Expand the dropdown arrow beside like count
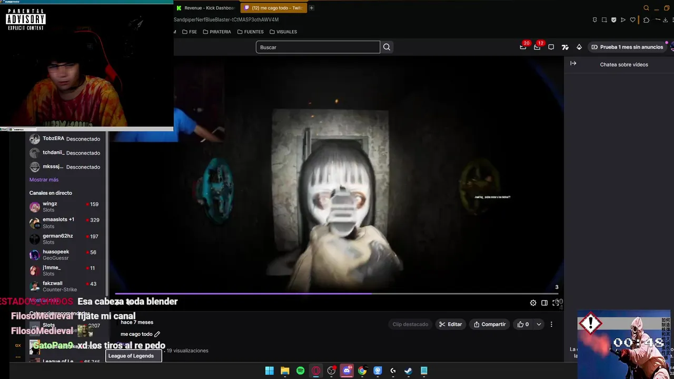 [539, 324]
